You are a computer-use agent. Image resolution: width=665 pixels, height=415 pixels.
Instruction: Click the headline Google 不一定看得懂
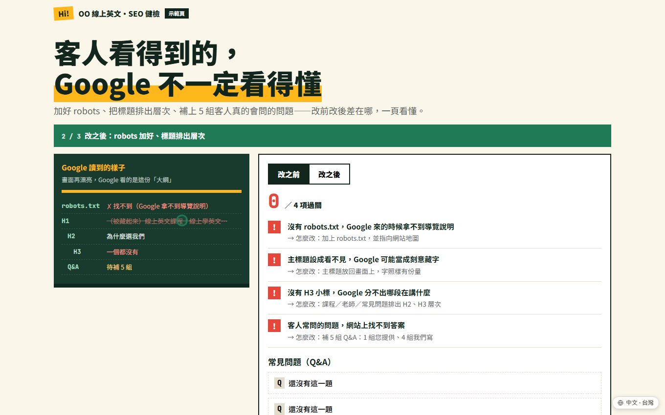coord(188,84)
